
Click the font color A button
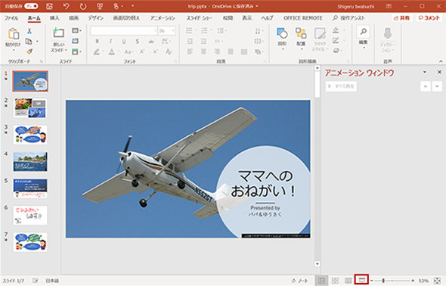[x=112, y=51]
